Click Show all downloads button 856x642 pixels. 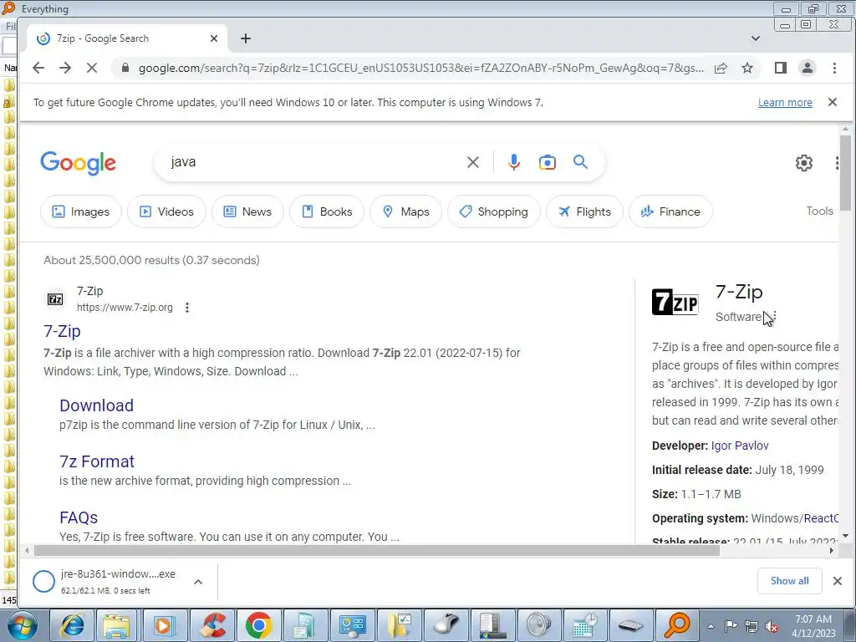[x=789, y=581]
